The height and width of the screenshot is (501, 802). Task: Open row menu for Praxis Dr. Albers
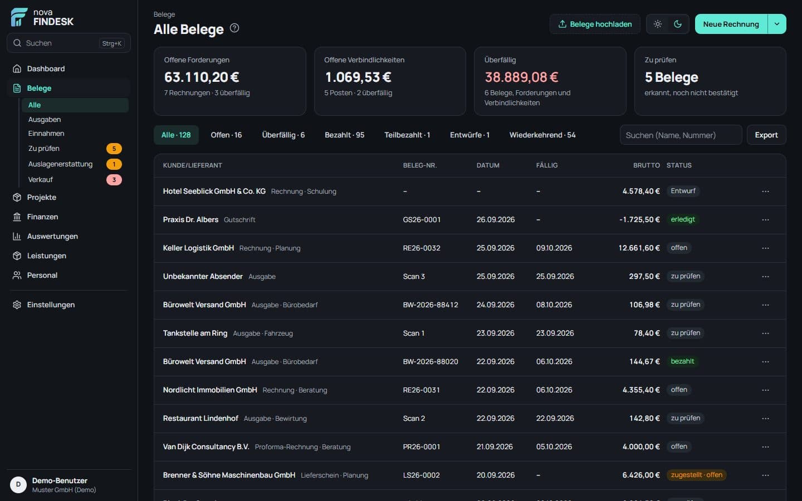(x=765, y=219)
